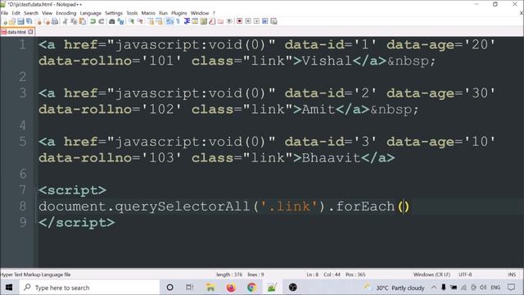The height and width of the screenshot is (295, 524).
Task: Toggle the Word Wrap toolbar button
Action: [x=169, y=21]
